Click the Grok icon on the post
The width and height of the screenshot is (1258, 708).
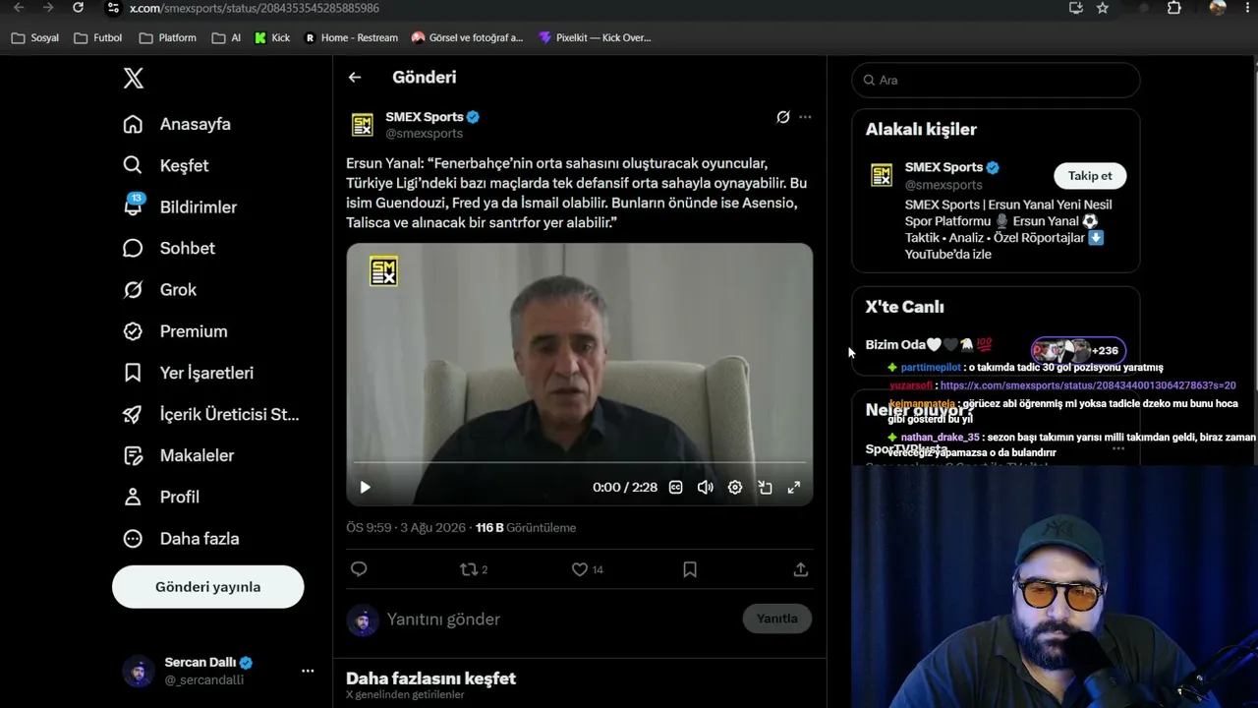[782, 117]
